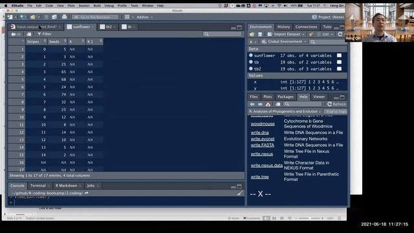This screenshot has width=414, height=233.
Task: Maximize the Console pane
Action: coord(239,186)
